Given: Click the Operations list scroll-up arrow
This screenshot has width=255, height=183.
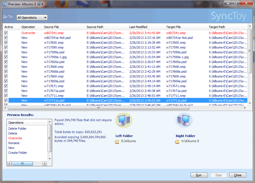Looking at the screenshot, I should 50,122.
